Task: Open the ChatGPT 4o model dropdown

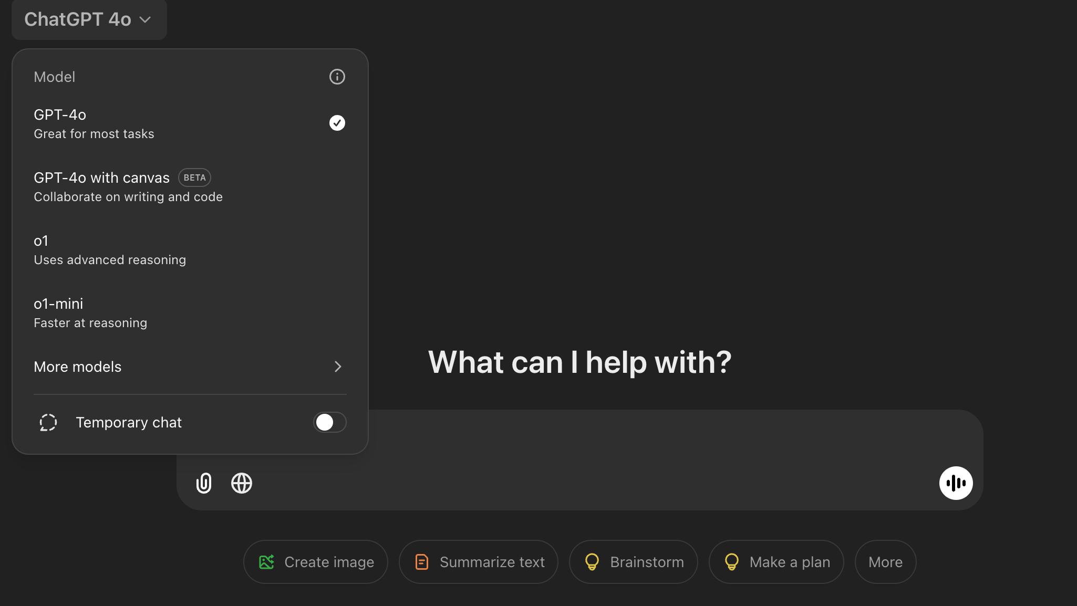Action: click(x=88, y=19)
